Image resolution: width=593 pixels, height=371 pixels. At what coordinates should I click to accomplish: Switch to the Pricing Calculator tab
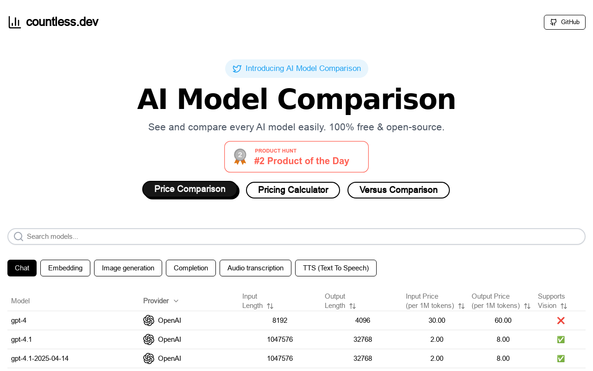pyautogui.click(x=293, y=190)
